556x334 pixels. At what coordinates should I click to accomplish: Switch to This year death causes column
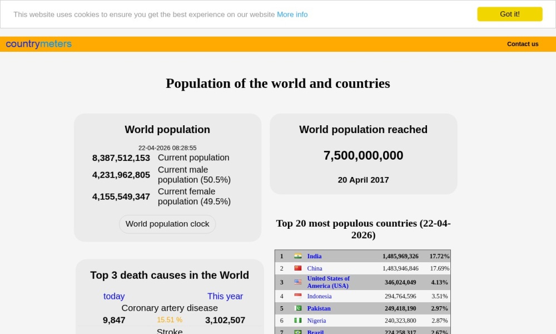[225, 296]
